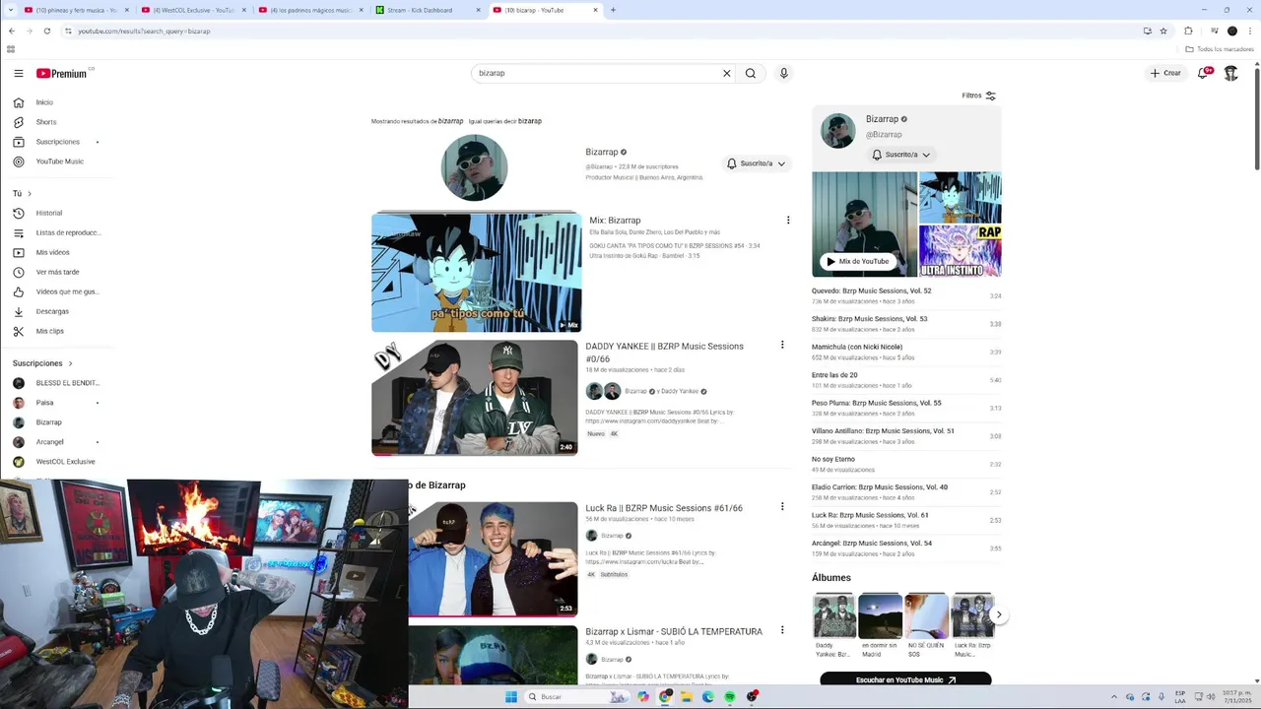Open DADDY YANKEE || BZRP Music Sessions title

[x=665, y=353]
